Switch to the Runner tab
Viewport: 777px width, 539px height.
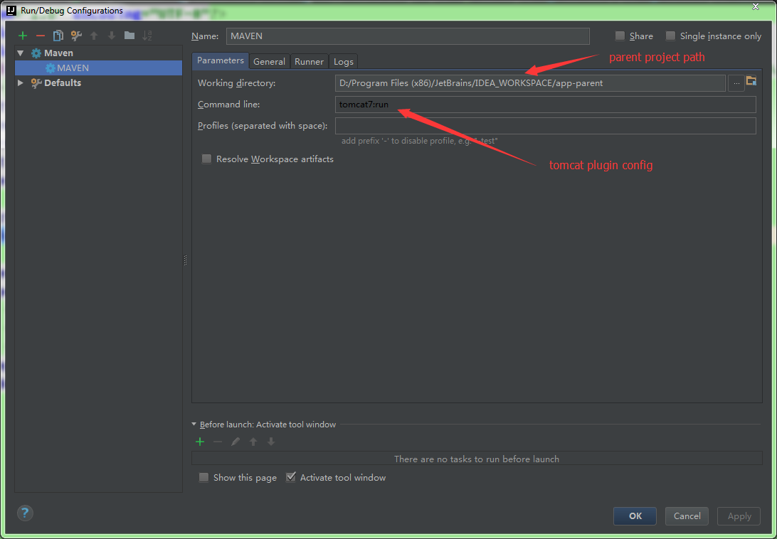coord(310,61)
